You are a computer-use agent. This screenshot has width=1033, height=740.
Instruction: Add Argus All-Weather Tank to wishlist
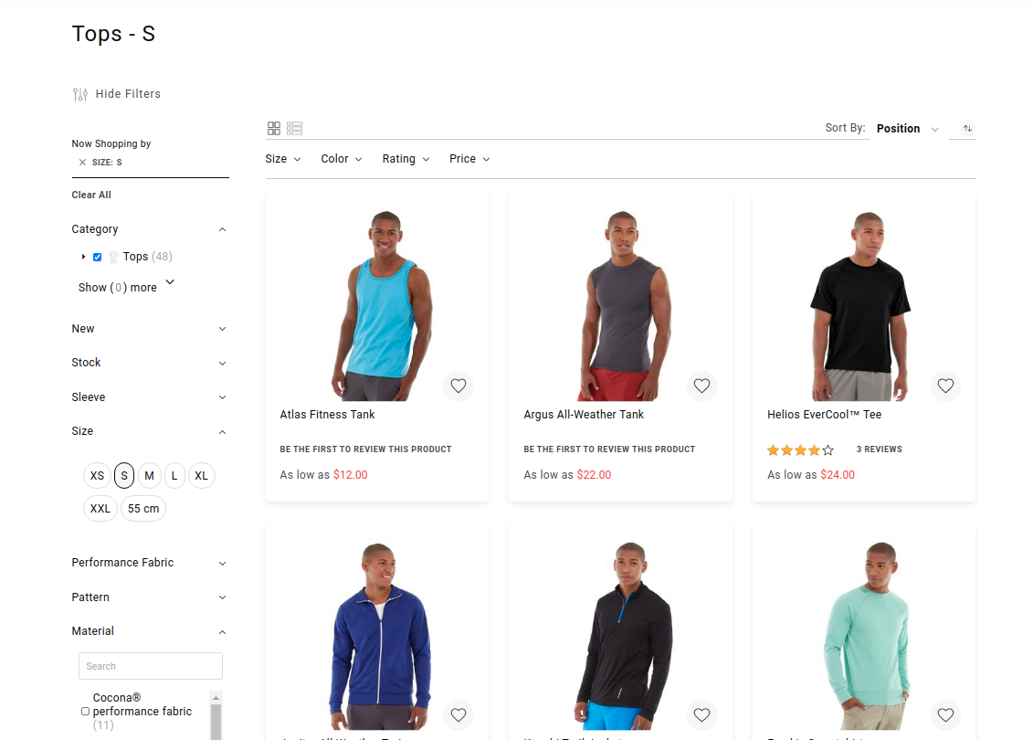[x=701, y=386]
